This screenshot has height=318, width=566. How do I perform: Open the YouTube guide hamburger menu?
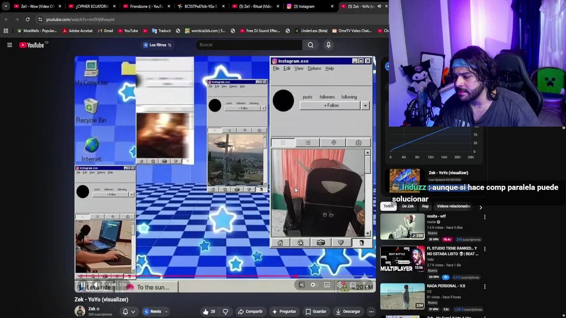[x=9, y=45]
